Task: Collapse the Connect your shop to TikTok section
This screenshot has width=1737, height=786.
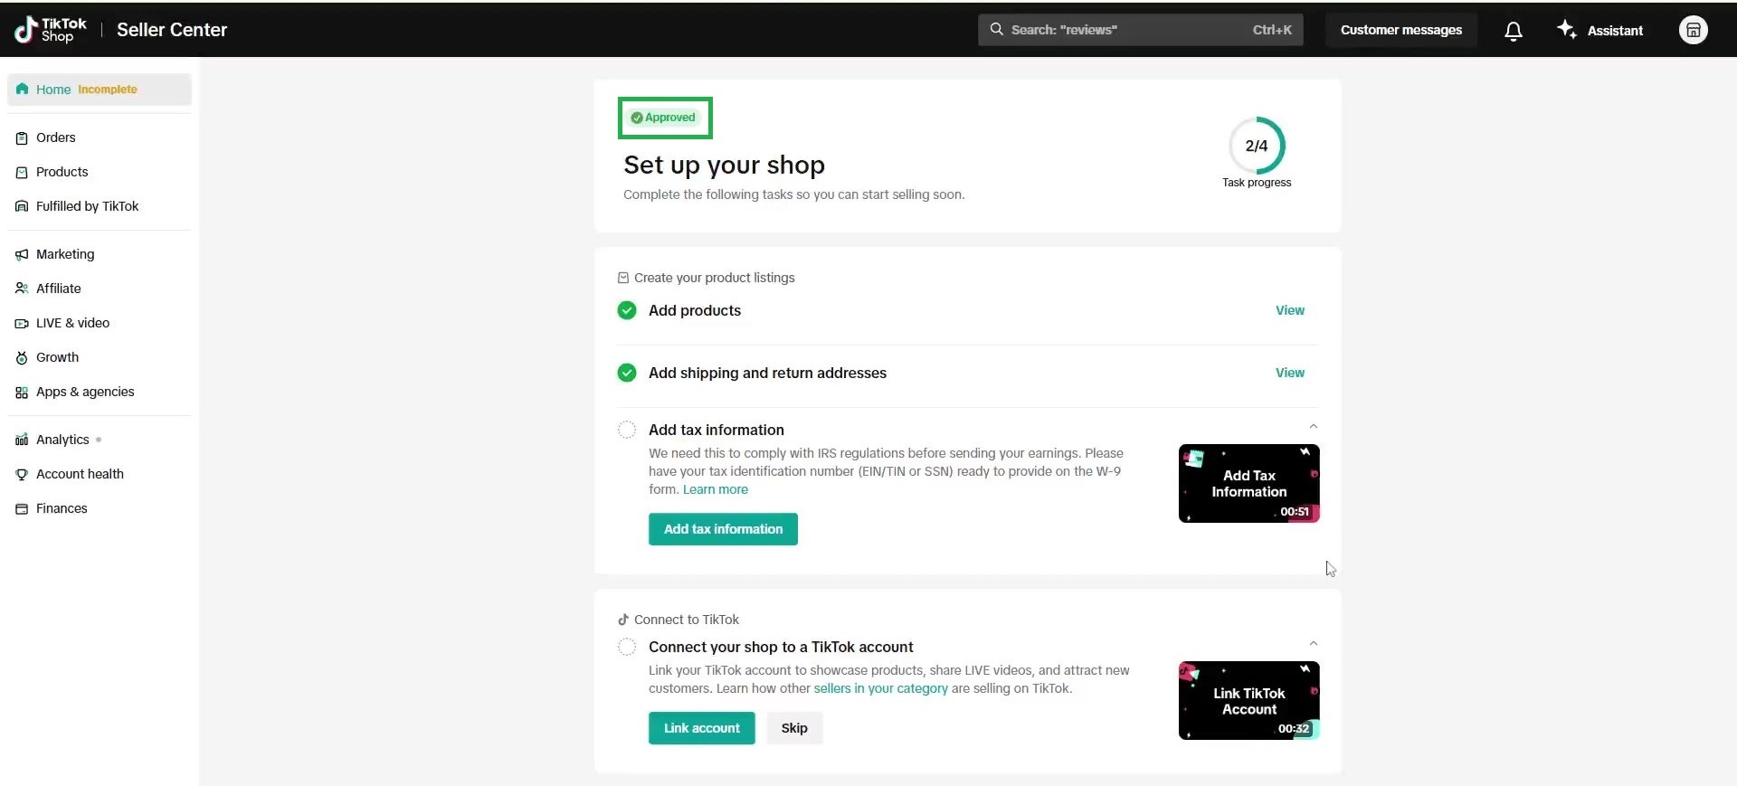Action: (x=1314, y=643)
